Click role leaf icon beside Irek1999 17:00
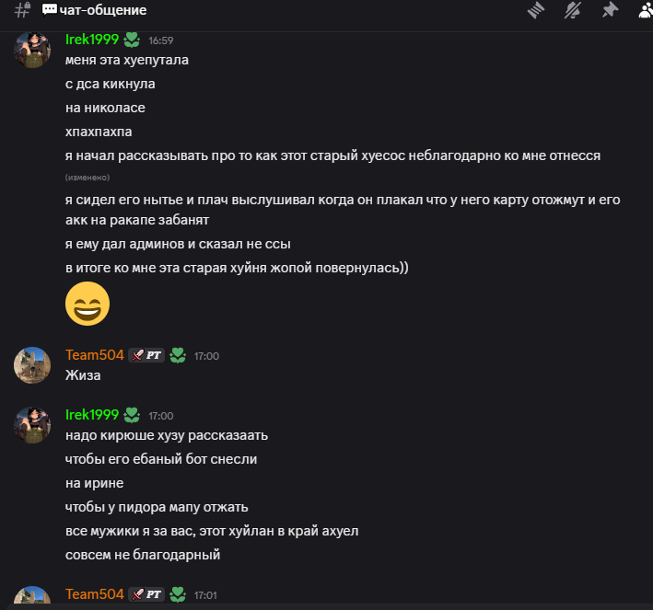Viewport: 653px width, 610px height. click(x=133, y=415)
